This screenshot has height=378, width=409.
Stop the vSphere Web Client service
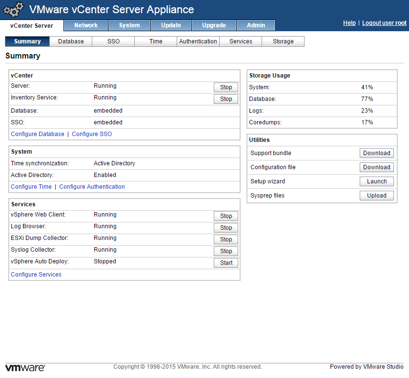226,216
